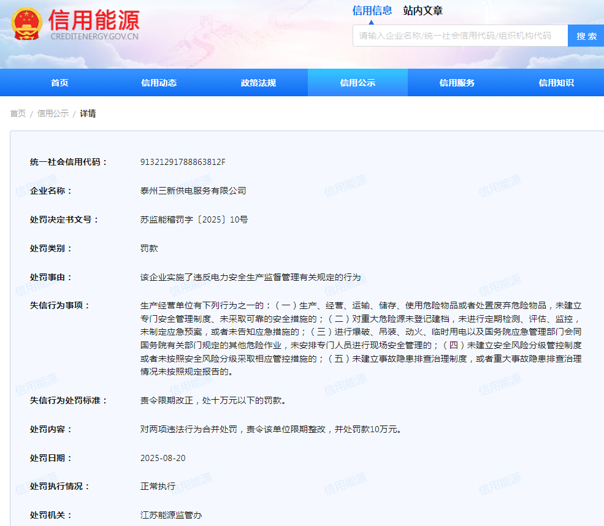604x526 pixels.
Task: Click the national emblem logo icon
Action: coord(27,25)
